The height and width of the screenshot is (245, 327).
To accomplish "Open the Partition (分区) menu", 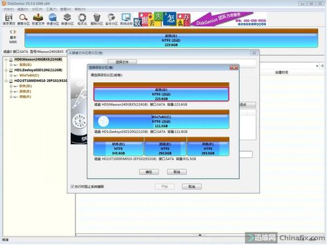I will (x=37, y=9).
